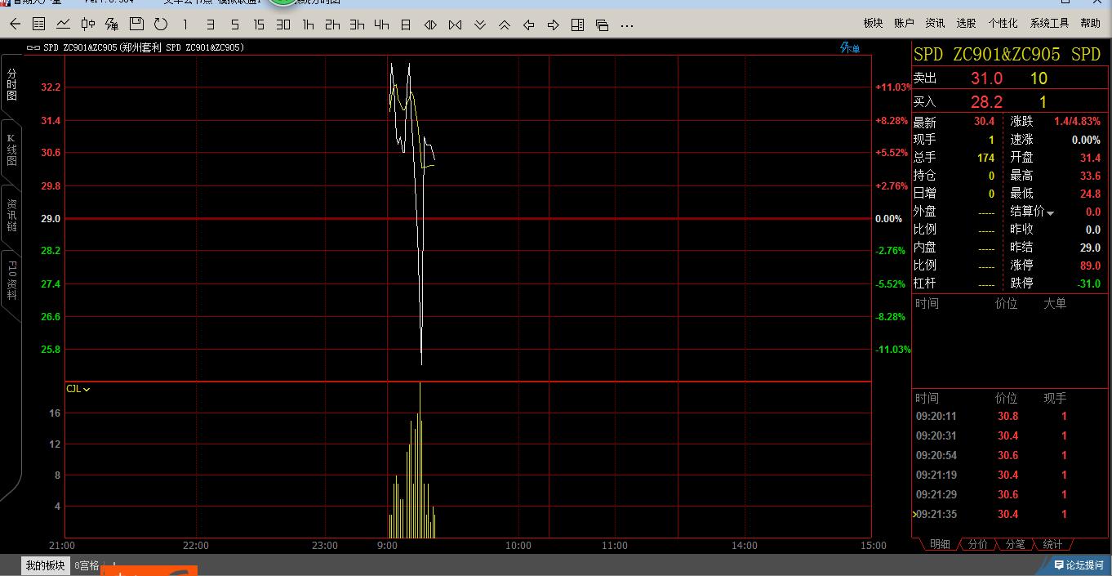The height and width of the screenshot is (576, 1112).
Task: Click the 论坛提问 button
Action: click(1079, 565)
